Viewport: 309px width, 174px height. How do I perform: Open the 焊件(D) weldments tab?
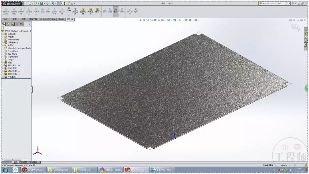click(x=61, y=19)
